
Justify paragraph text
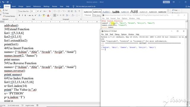tap(64, 15)
